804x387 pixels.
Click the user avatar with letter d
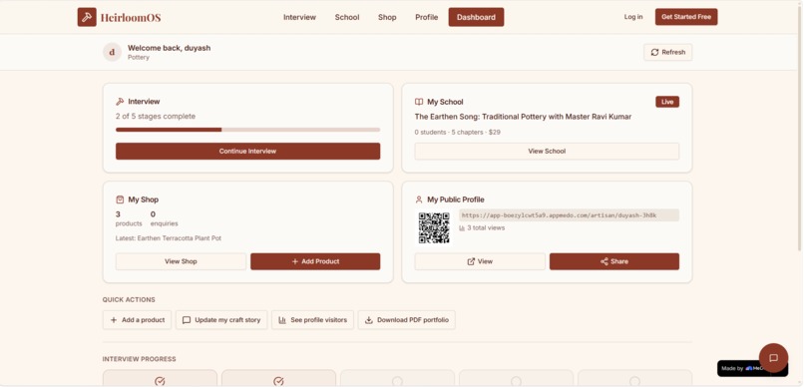click(113, 52)
